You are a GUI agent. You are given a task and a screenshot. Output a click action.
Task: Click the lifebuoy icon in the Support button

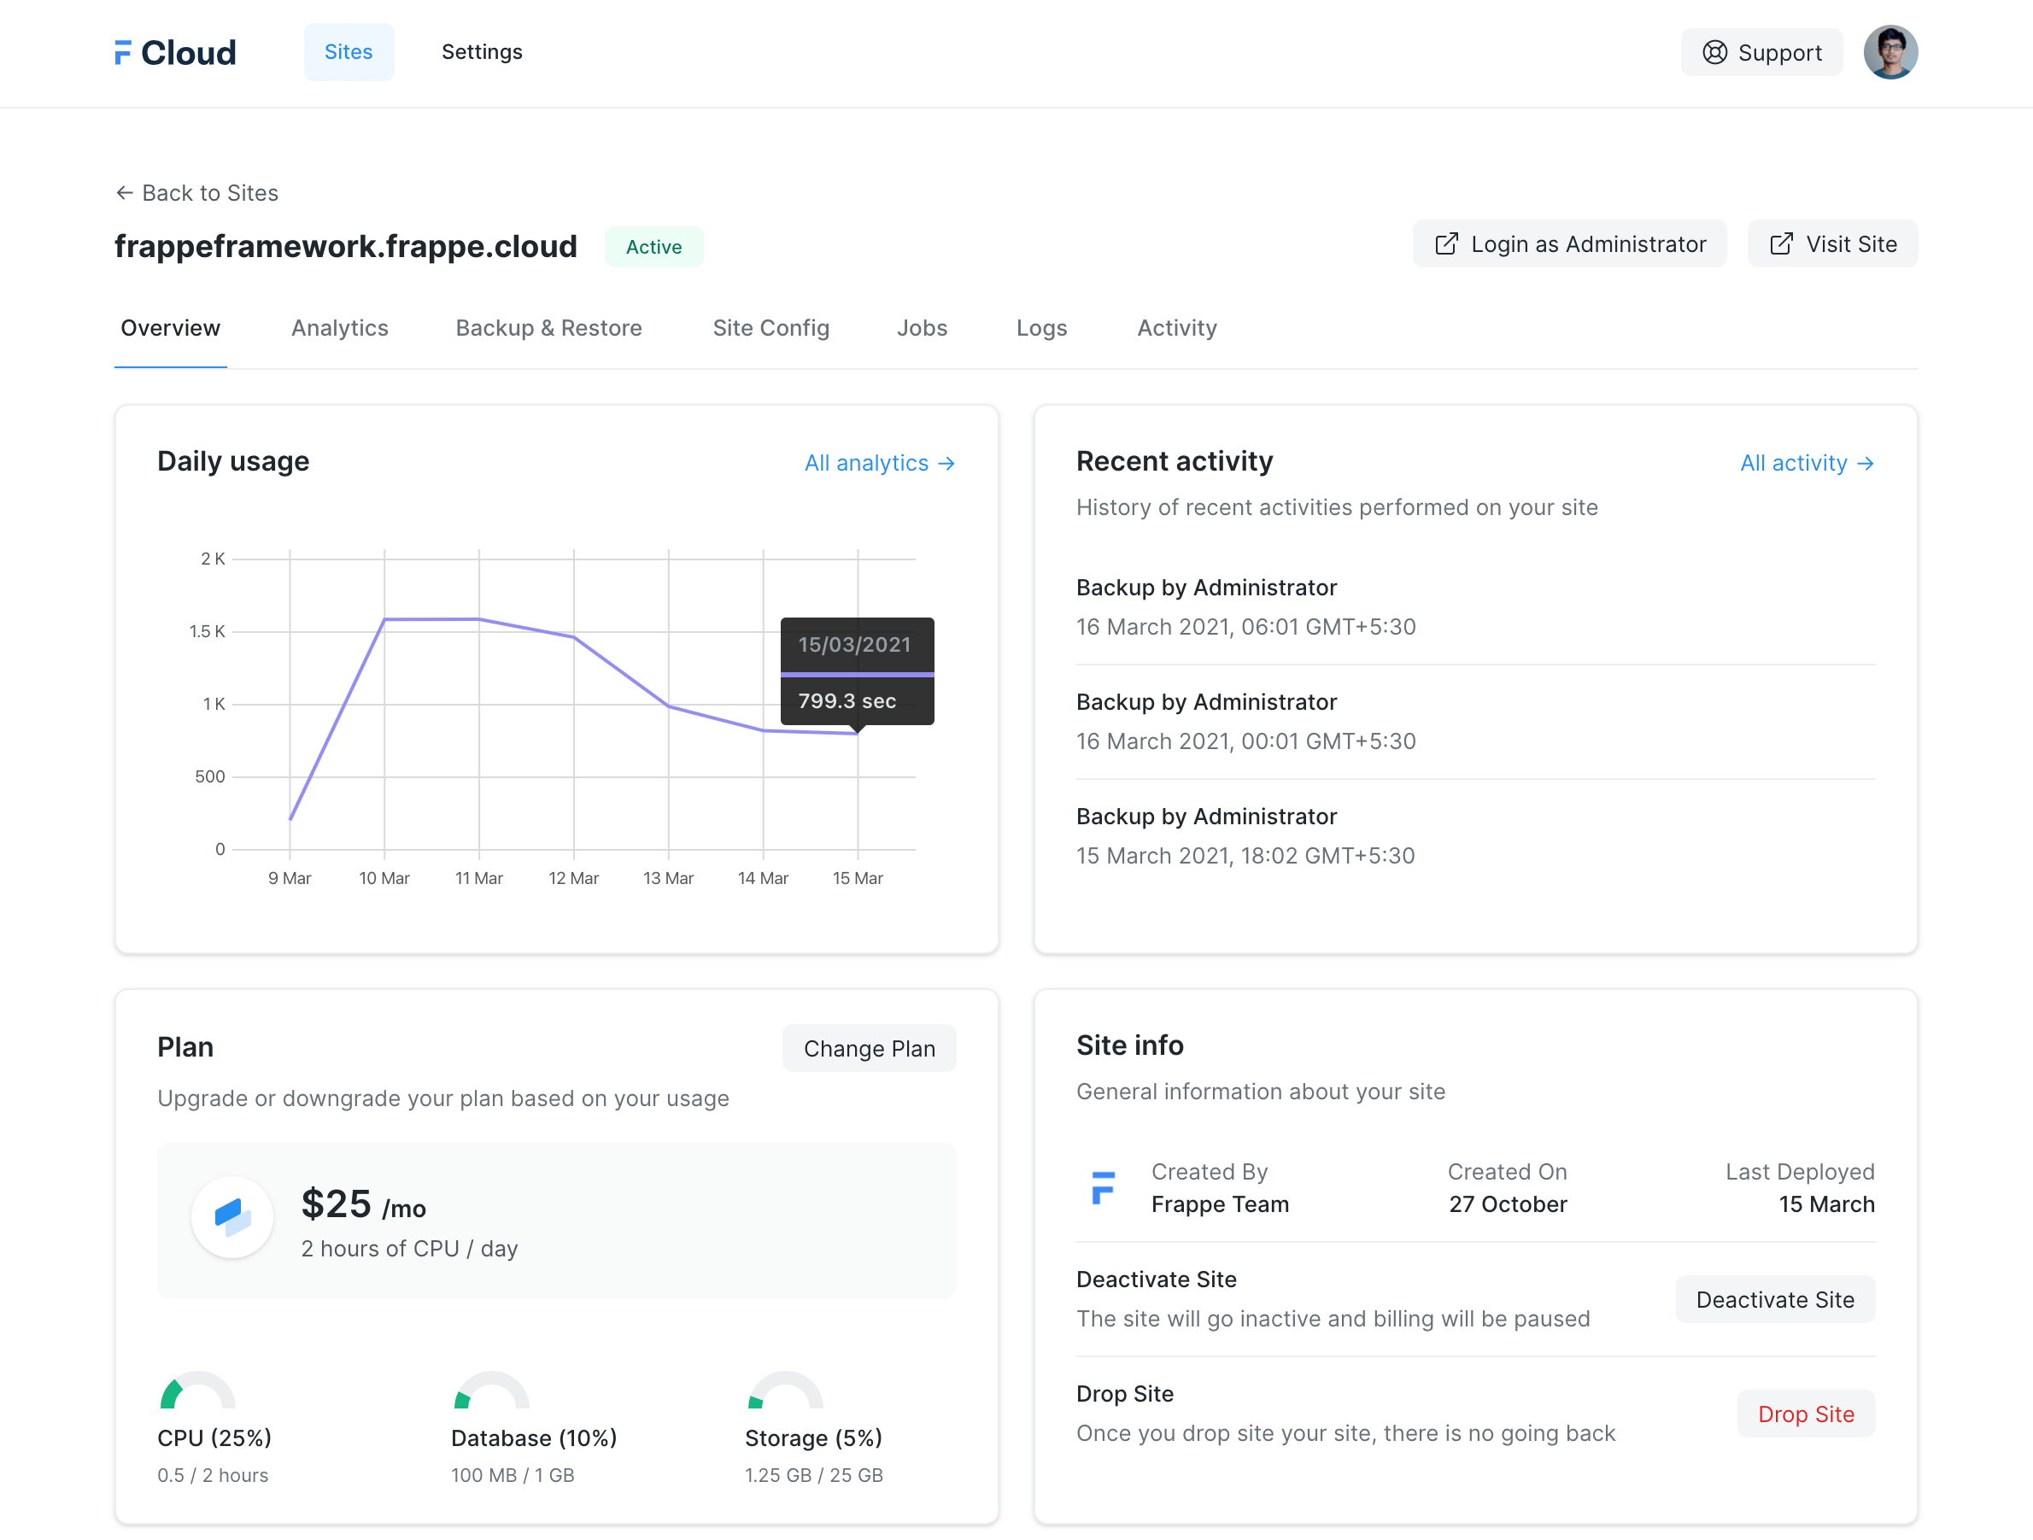coord(1714,52)
